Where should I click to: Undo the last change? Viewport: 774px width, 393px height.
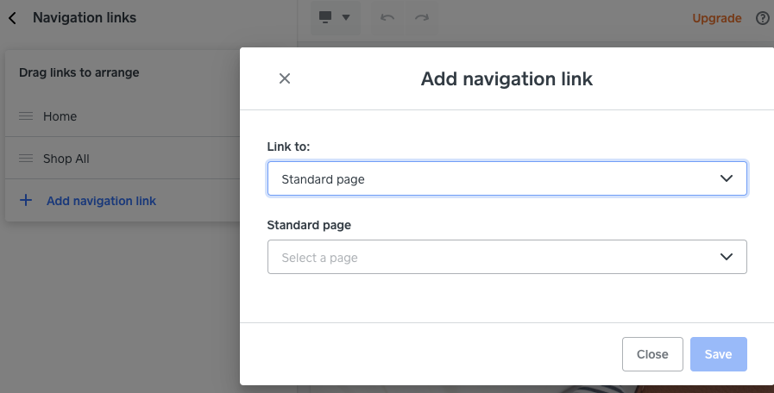pos(387,18)
